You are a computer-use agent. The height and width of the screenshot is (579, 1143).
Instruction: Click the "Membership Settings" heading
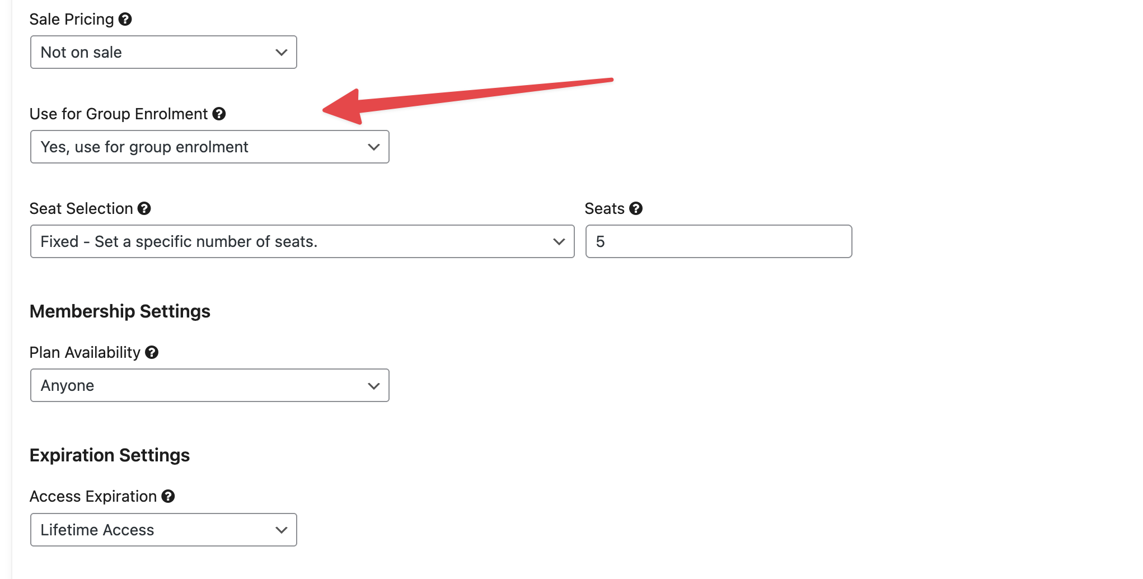coord(120,311)
